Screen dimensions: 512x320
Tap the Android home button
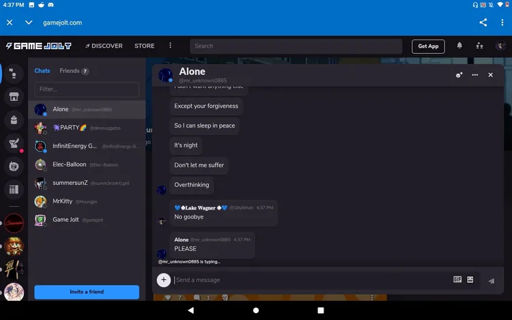click(256, 310)
